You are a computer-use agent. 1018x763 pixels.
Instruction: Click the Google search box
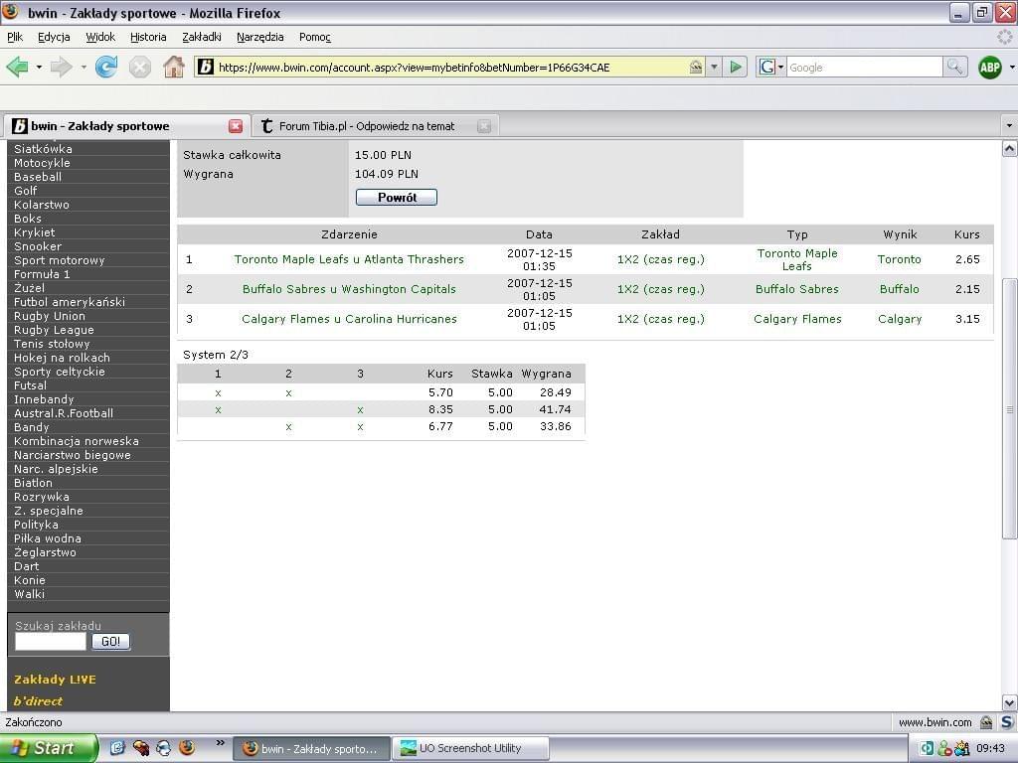(x=864, y=67)
